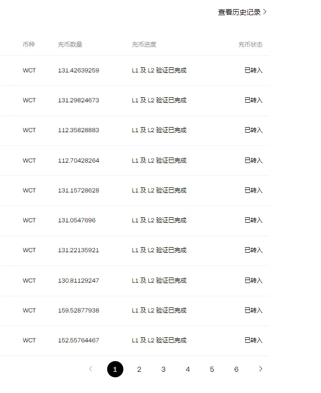Jump to page 3

(163, 369)
